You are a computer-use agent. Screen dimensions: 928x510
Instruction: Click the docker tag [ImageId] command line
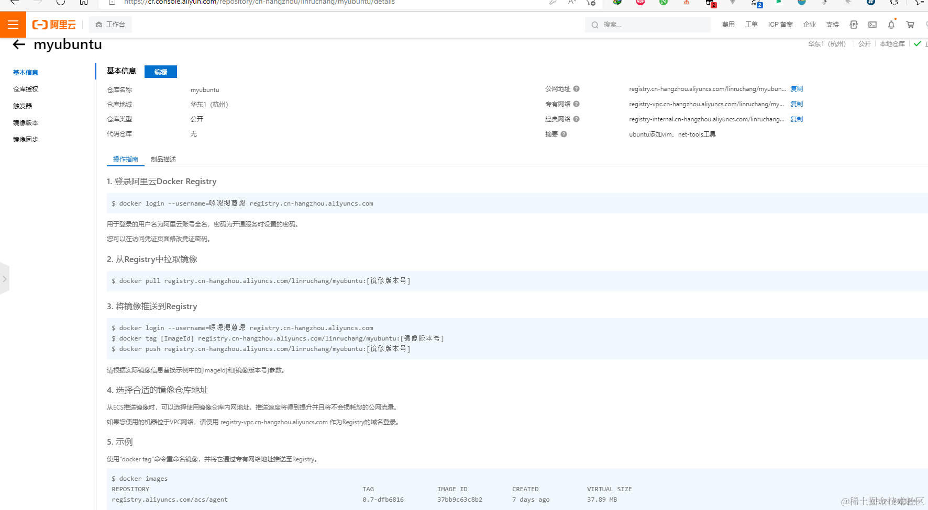pos(278,338)
